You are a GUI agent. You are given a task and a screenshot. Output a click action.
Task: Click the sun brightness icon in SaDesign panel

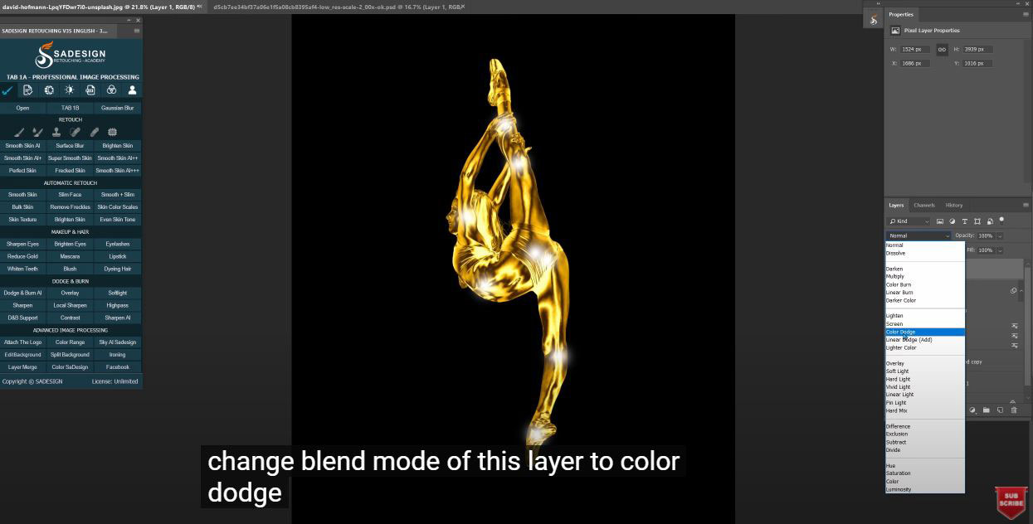point(70,90)
